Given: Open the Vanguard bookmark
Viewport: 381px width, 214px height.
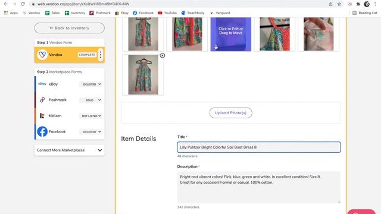Looking at the screenshot, I should pyautogui.click(x=220, y=13).
